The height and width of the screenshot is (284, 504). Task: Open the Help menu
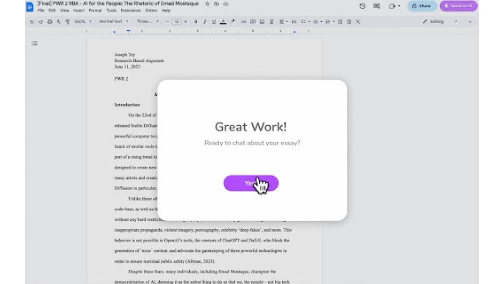click(166, 11)
